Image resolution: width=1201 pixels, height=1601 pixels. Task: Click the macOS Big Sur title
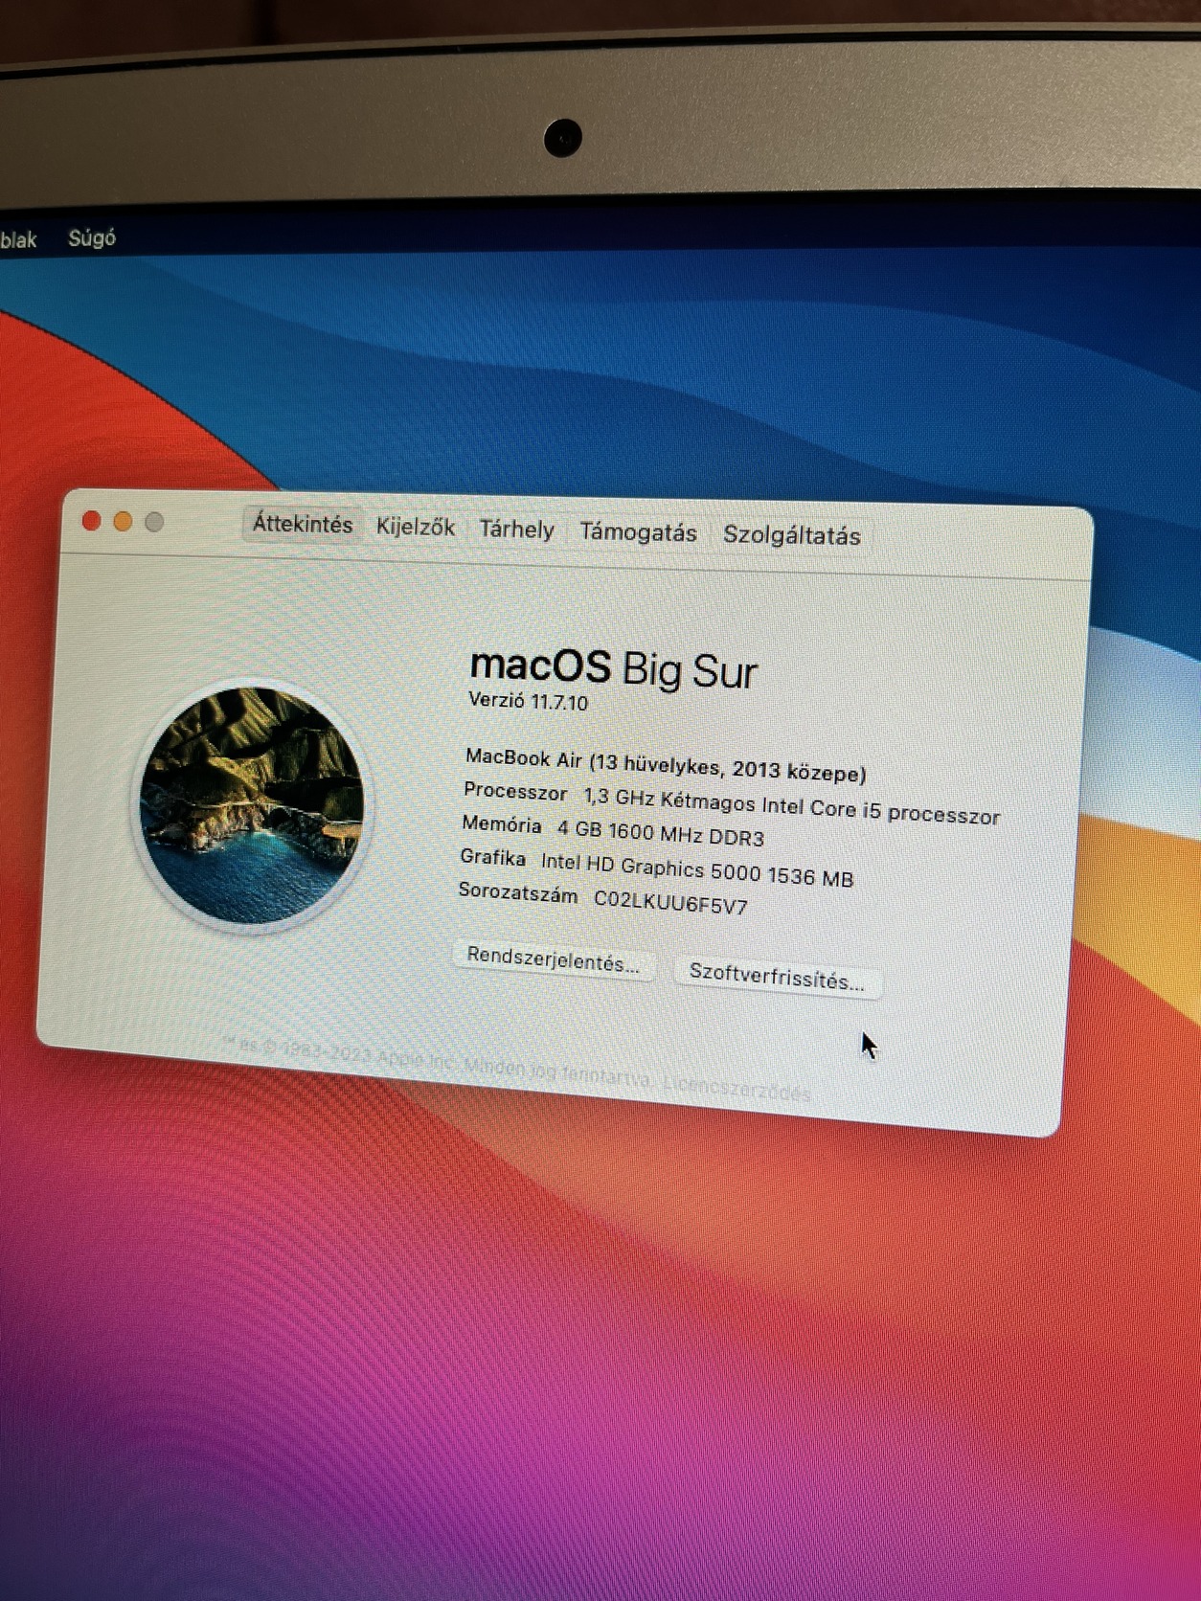613,668
